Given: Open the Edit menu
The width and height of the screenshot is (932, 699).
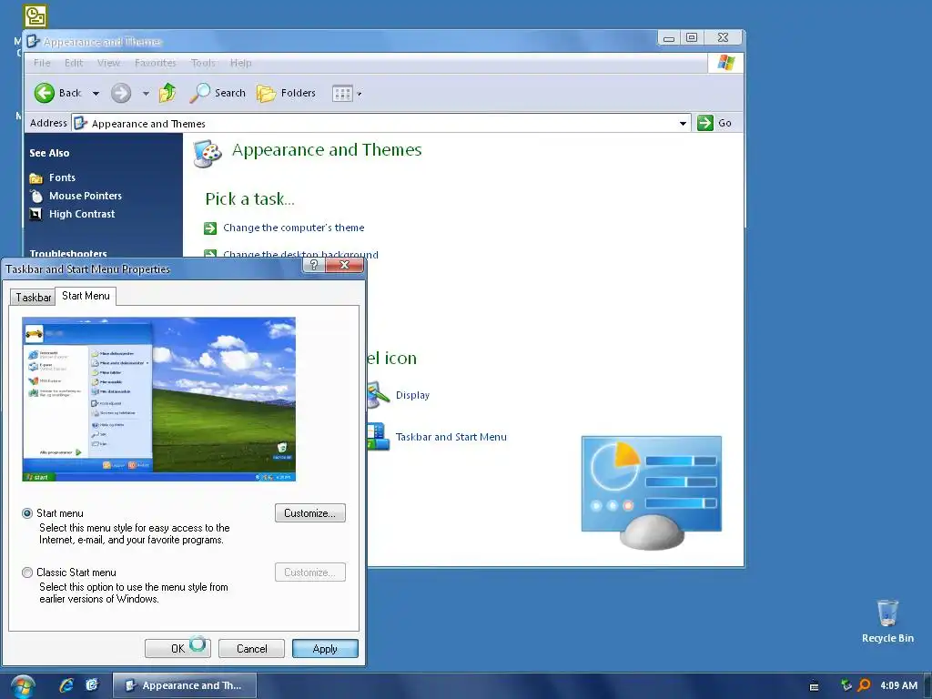Looking at the screenshot, I should [74, 63].
